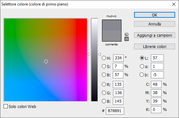Click the web-safe color cube warning icon

126,34
